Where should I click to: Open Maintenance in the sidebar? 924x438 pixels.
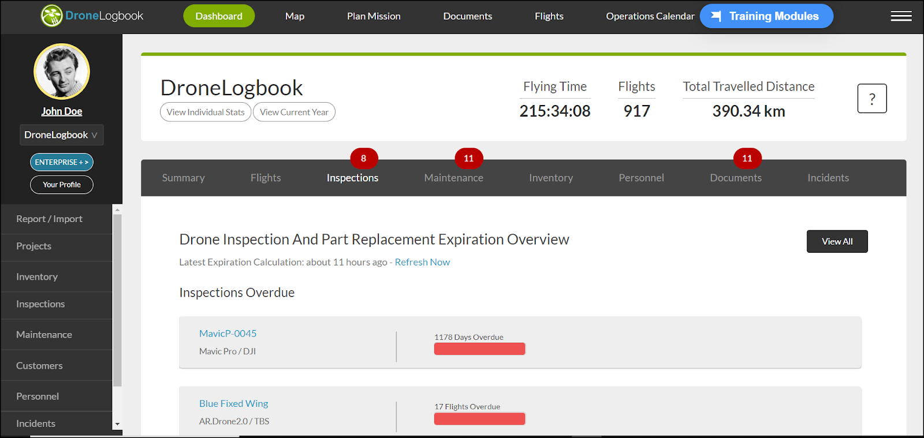tap(57, 335)
